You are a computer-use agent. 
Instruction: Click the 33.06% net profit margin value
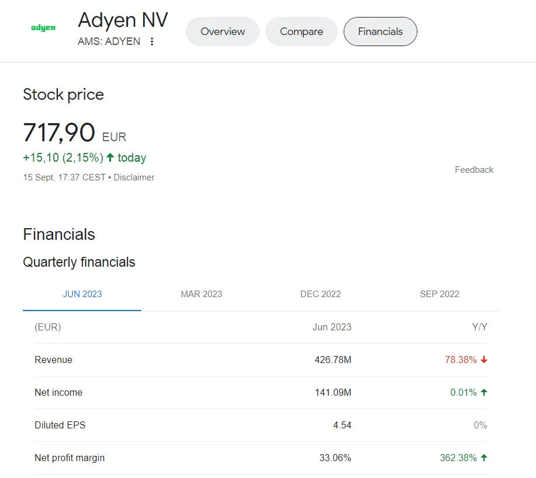point(335,458)
